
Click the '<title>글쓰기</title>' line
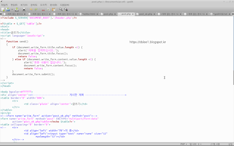15,32
